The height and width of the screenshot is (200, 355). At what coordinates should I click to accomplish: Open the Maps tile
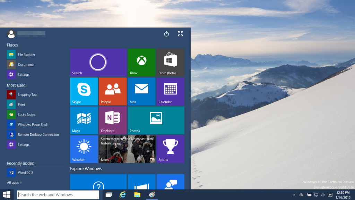[x=84, y=120]
